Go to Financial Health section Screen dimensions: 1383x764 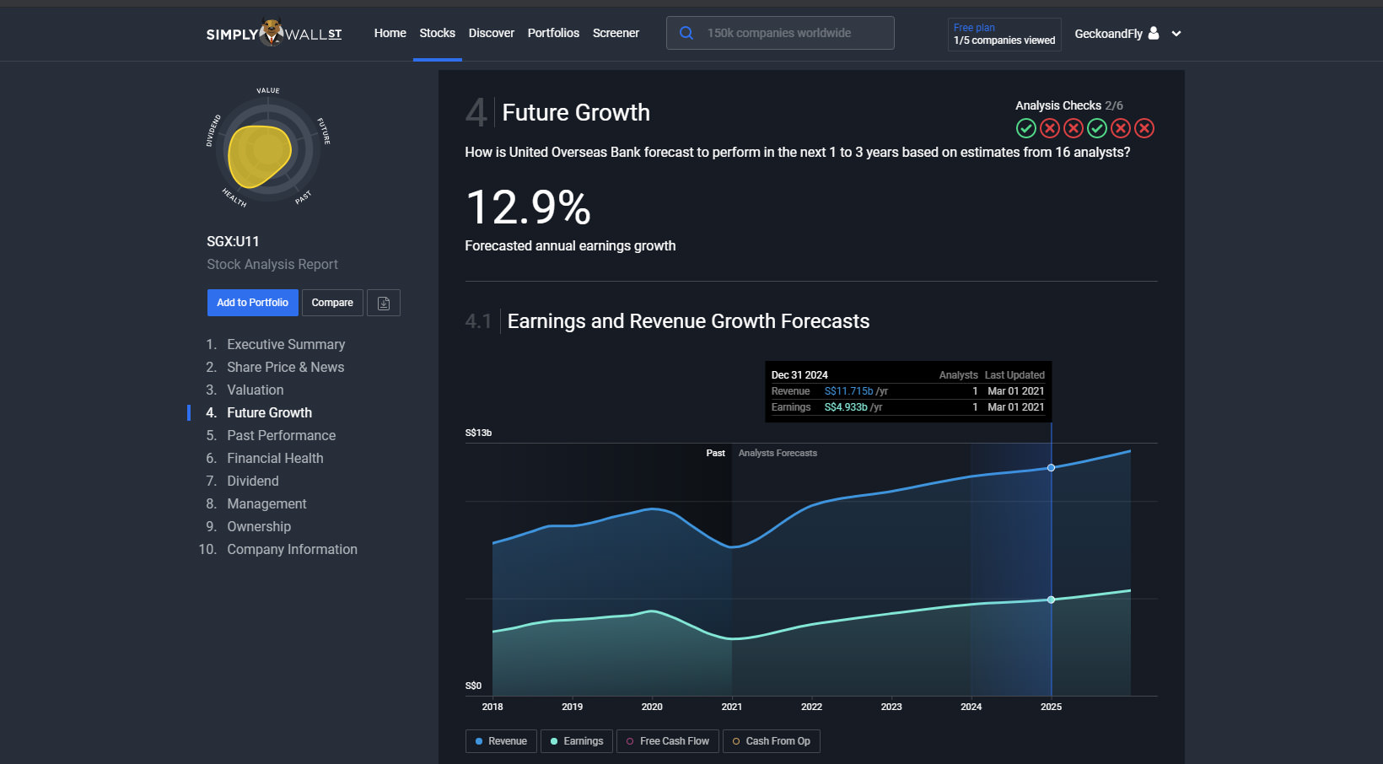(275, 458)
